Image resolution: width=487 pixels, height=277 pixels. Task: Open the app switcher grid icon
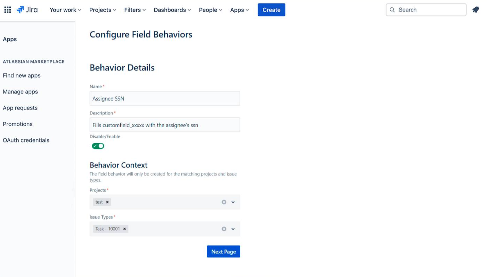[8, 10]
